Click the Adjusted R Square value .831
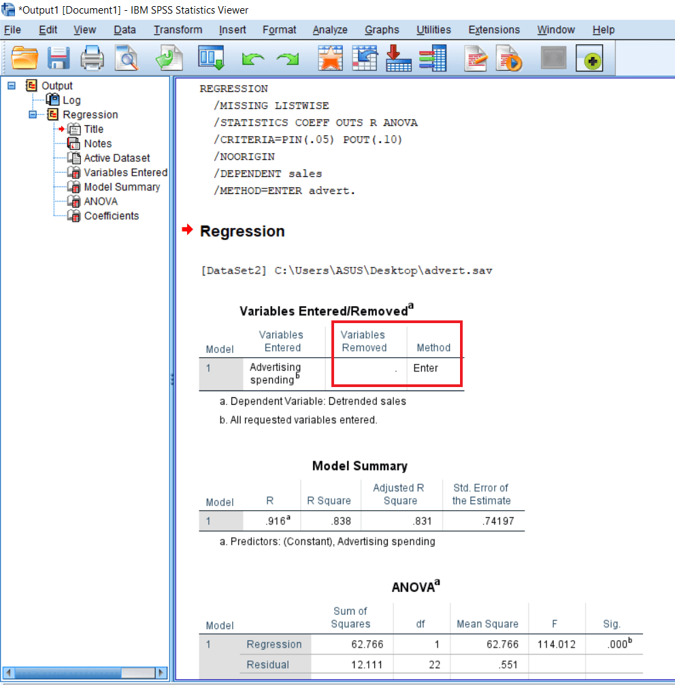This screenshot has height=685, width=675. click(422, 521)
